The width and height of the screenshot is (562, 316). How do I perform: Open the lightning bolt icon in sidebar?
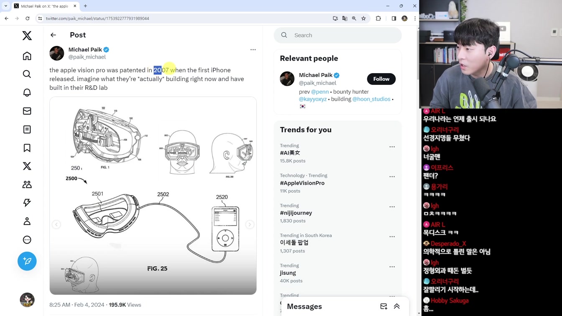click(27, 203)
